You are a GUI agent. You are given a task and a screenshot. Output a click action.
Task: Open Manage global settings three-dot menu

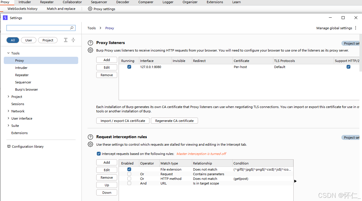pyautogui.click(x=356, y=28)
